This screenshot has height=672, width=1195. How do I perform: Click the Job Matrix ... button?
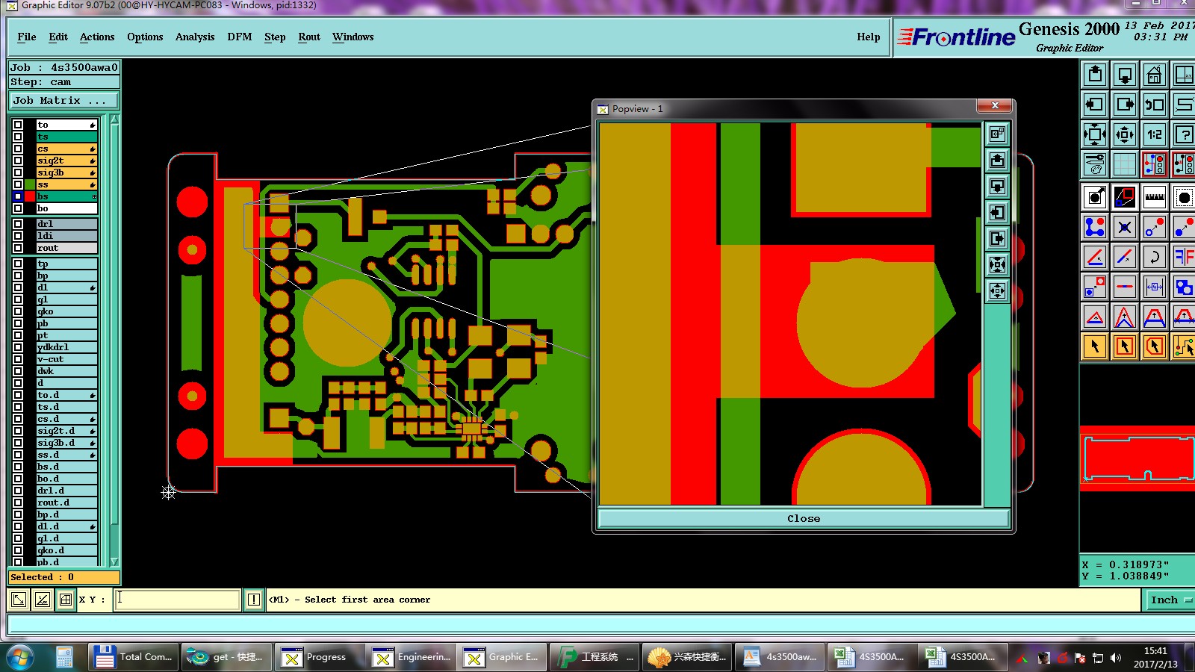(x=63, y=100)
